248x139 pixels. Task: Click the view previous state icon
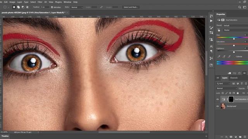click(234, 73)
